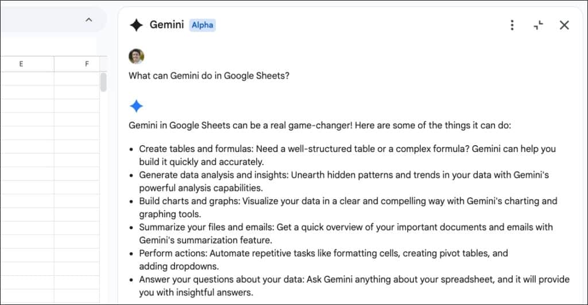The width and height of the screenshot is (588, 305).
Task: Click the "What can Gemini do" question text
Action: point(209,76)
